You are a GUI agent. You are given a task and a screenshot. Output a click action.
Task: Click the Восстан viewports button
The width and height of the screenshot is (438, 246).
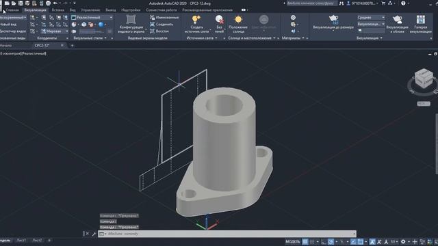click(159, 31)
